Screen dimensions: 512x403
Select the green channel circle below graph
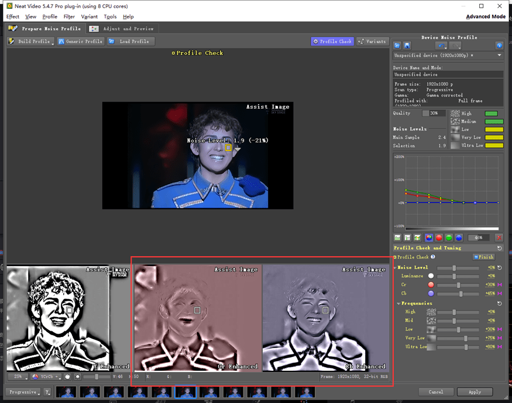[x=449, y=238]
